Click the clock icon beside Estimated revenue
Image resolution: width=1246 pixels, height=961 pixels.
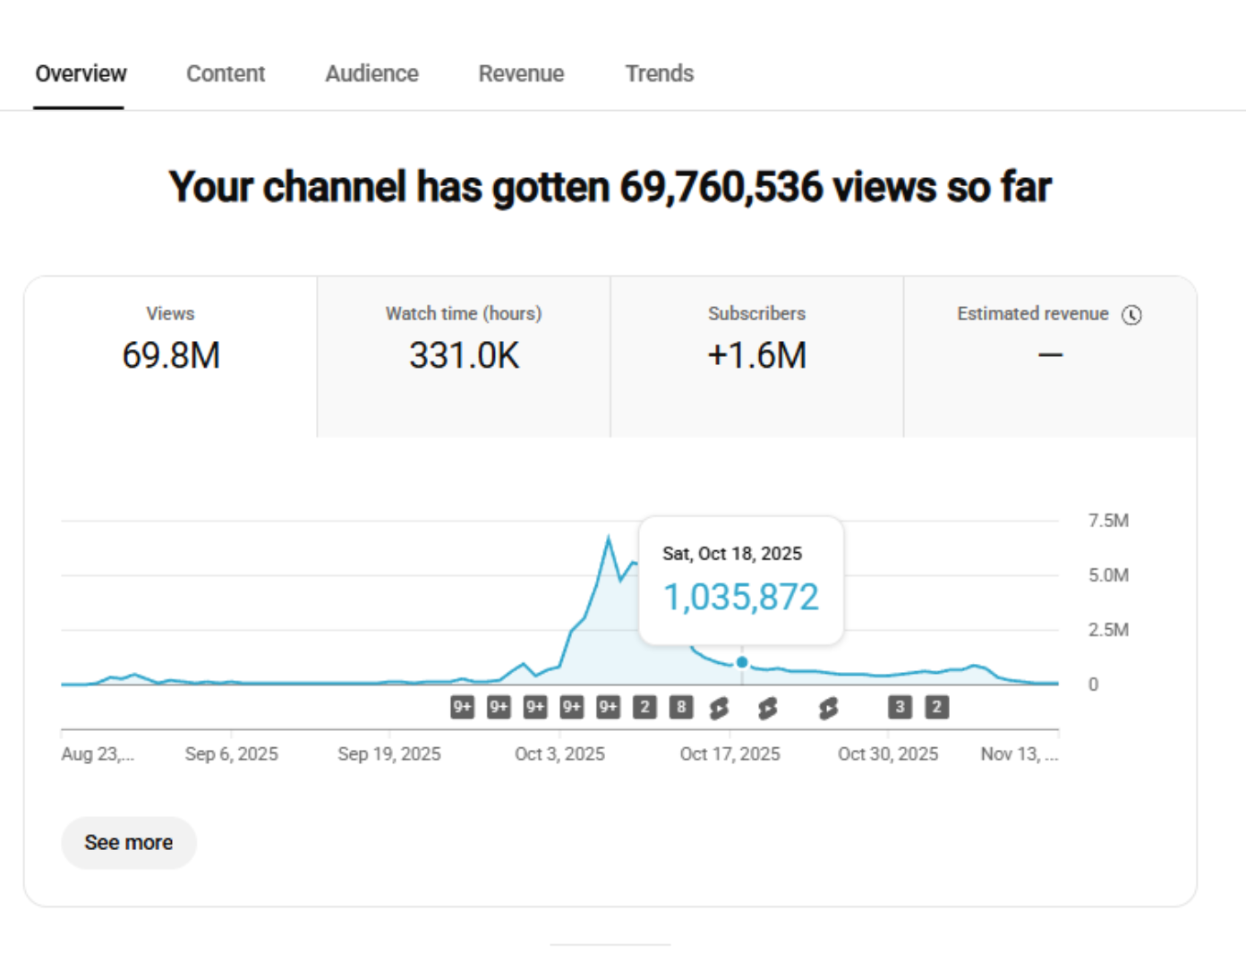click(1132, 315)
